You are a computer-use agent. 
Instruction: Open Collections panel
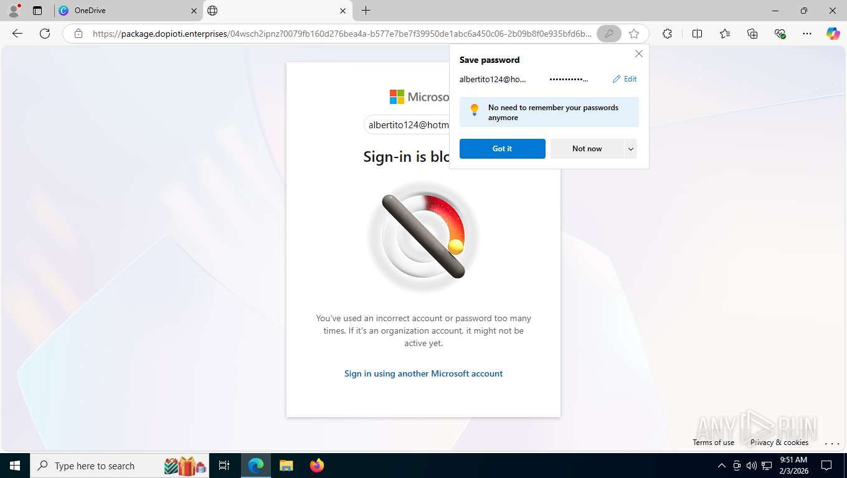752,34
